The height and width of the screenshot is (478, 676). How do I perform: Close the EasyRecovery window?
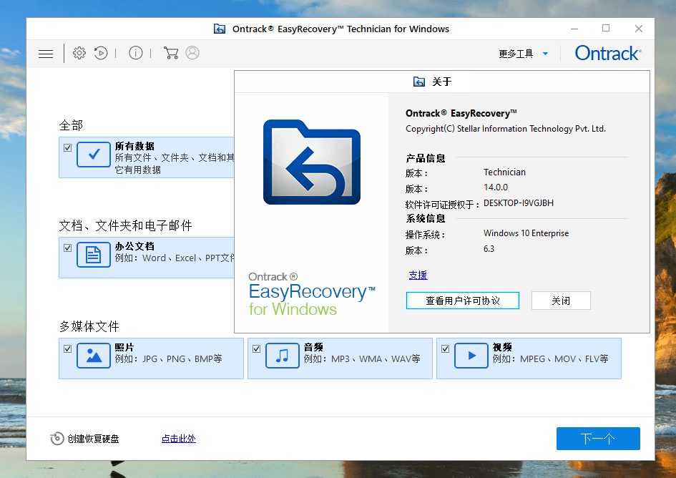click(x=639, y=29)
